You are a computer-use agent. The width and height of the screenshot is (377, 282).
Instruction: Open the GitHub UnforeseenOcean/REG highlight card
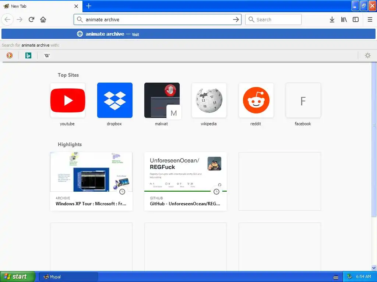pos(186,181)
